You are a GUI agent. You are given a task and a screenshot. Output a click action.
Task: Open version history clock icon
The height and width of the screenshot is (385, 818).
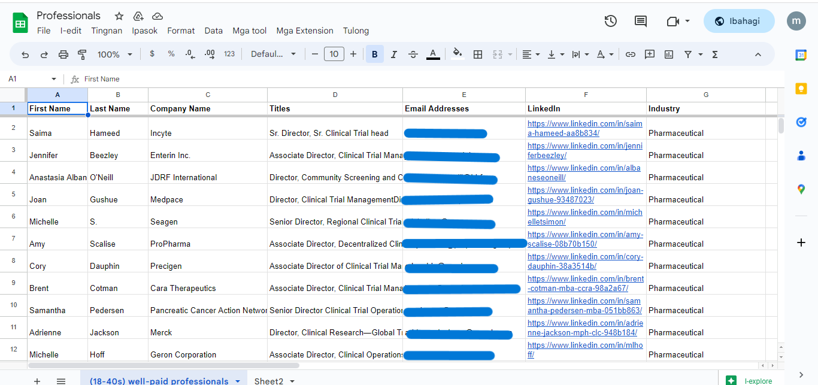610,21
